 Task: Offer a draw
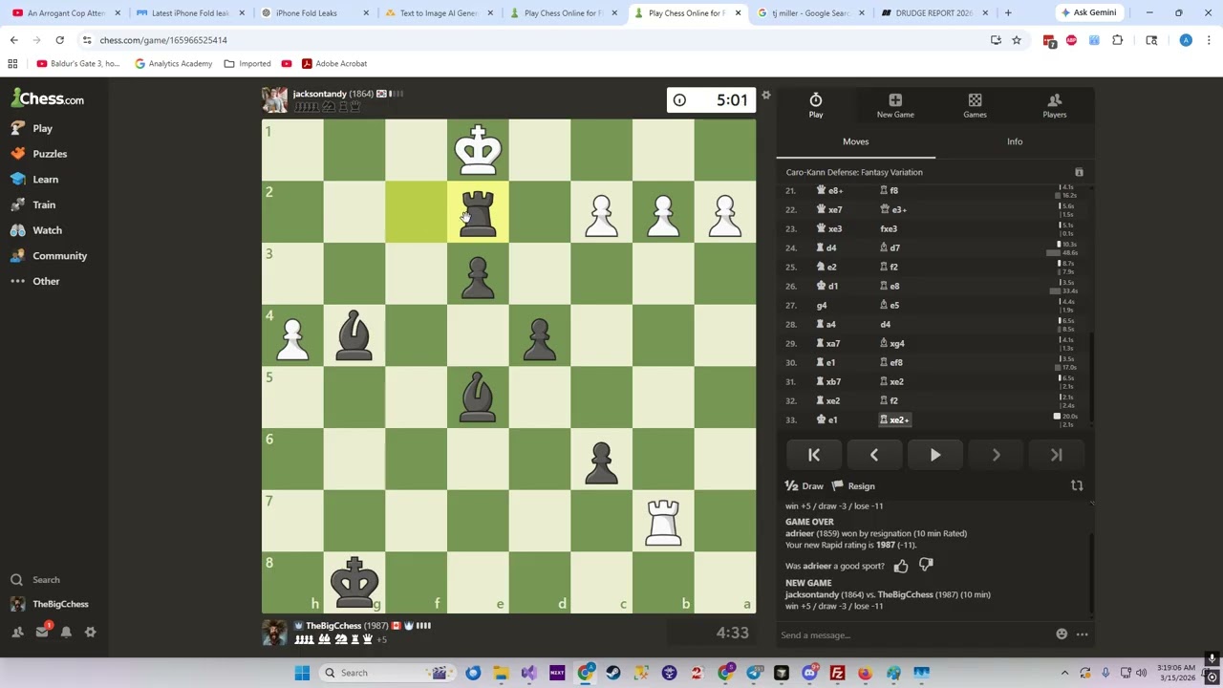click(805, 486)
